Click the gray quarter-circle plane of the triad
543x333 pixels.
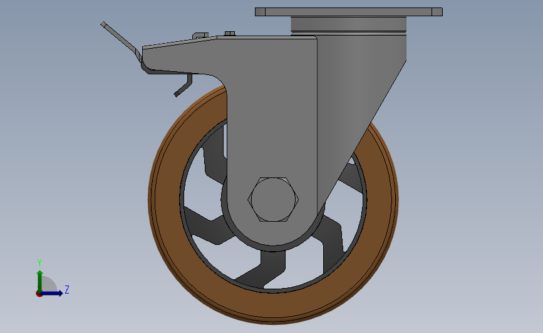pos(49,284)
